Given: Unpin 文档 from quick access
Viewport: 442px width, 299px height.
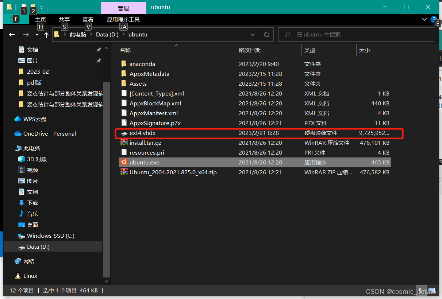Looking at the screenshot, I should [99, 50].
